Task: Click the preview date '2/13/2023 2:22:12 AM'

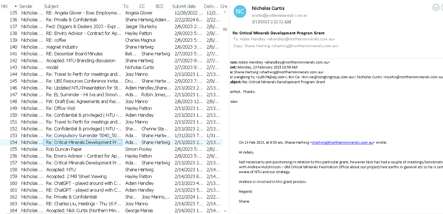Action: click(271, 22)
